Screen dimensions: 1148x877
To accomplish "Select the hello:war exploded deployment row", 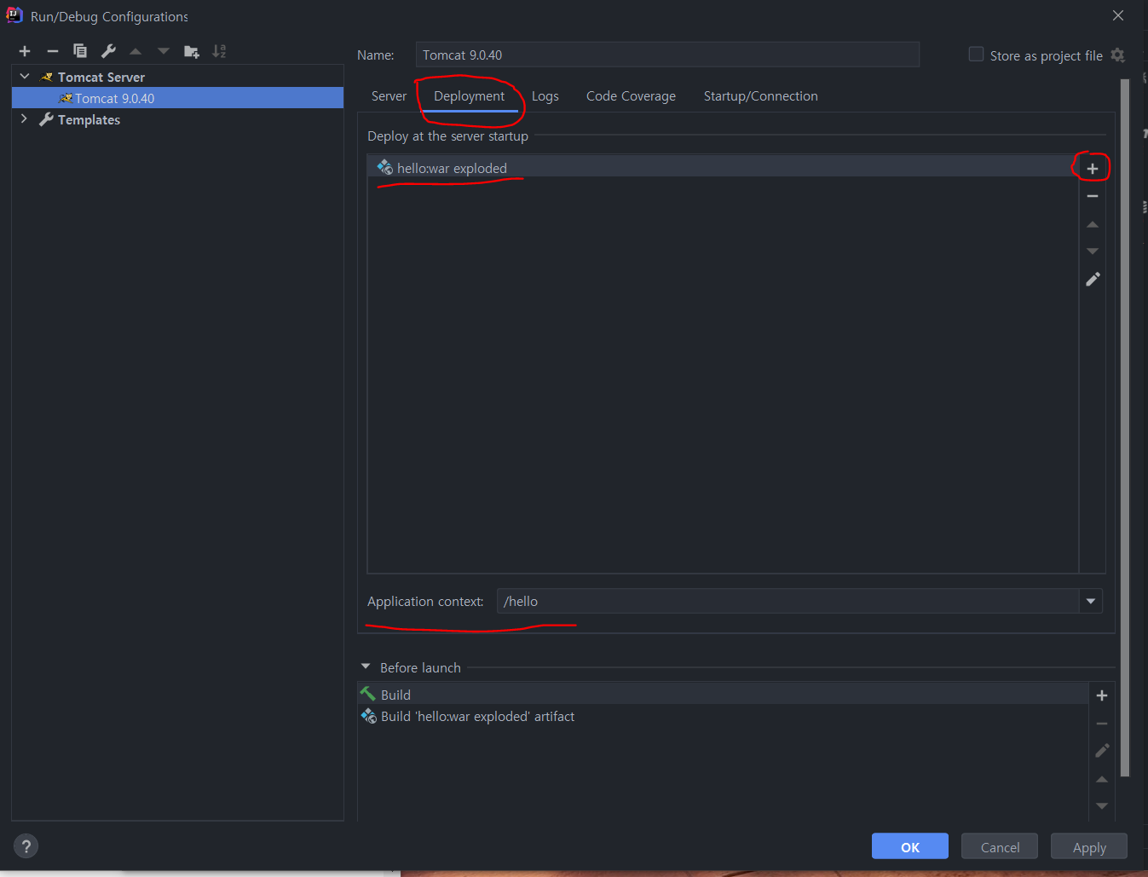I will 723,168.
